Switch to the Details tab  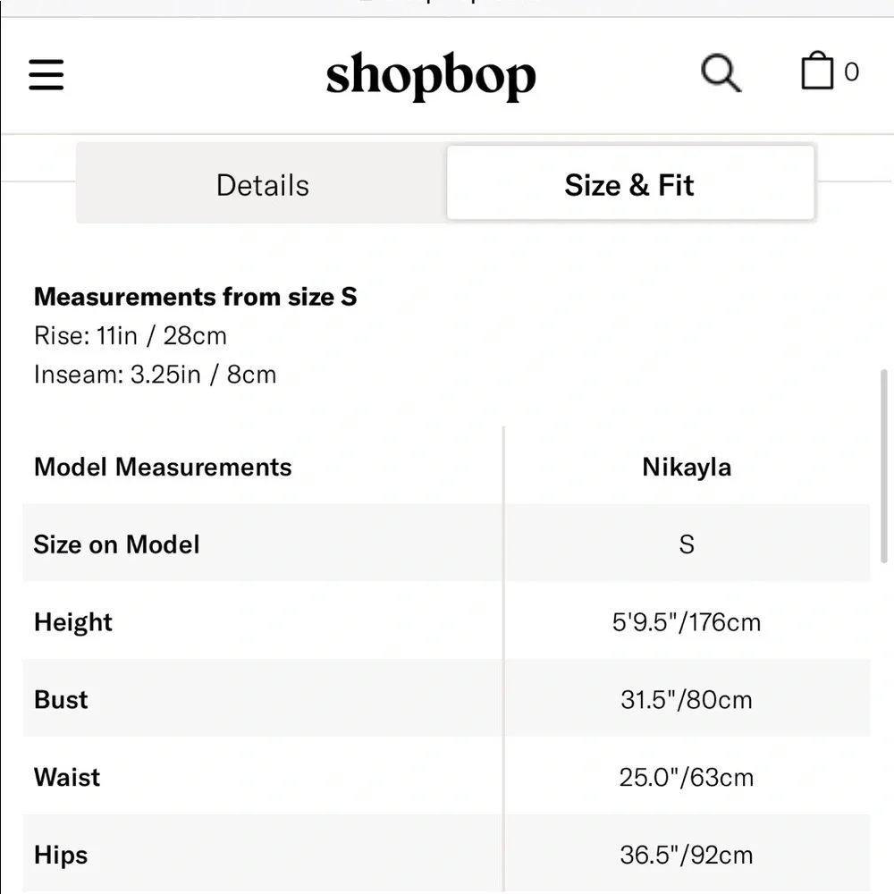(x=262, y=185)
